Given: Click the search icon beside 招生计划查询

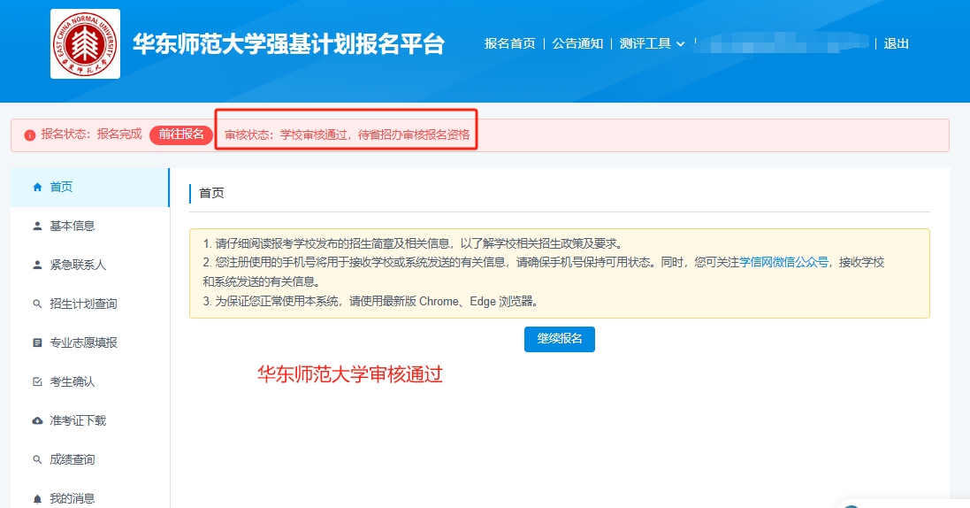Looking at the screenshot, I should click(37, 304).
